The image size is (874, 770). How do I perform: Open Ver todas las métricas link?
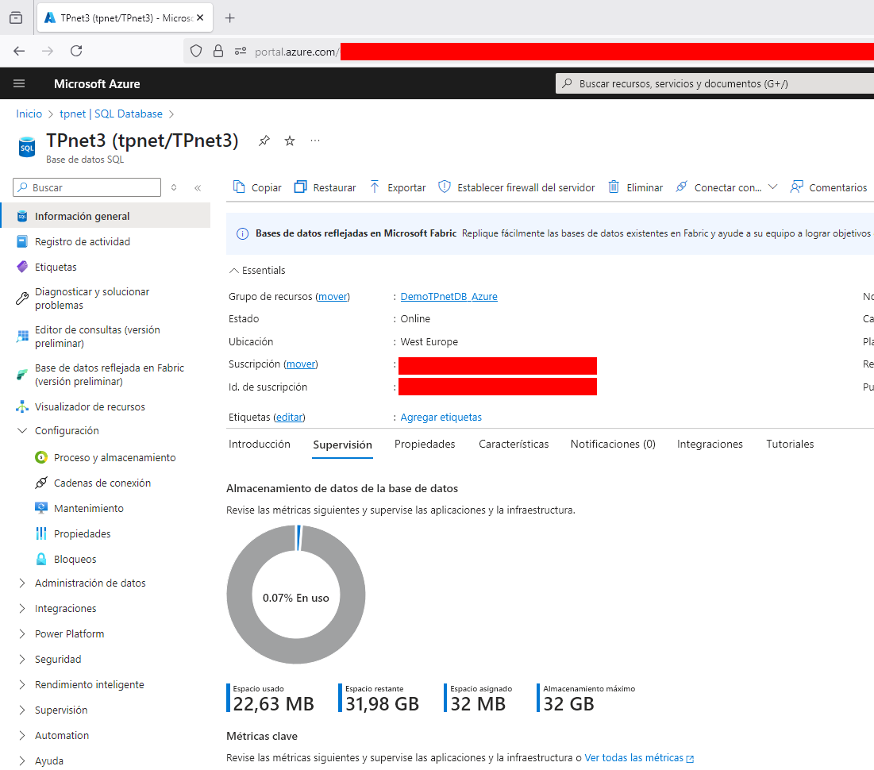click(x=639, y=758)
